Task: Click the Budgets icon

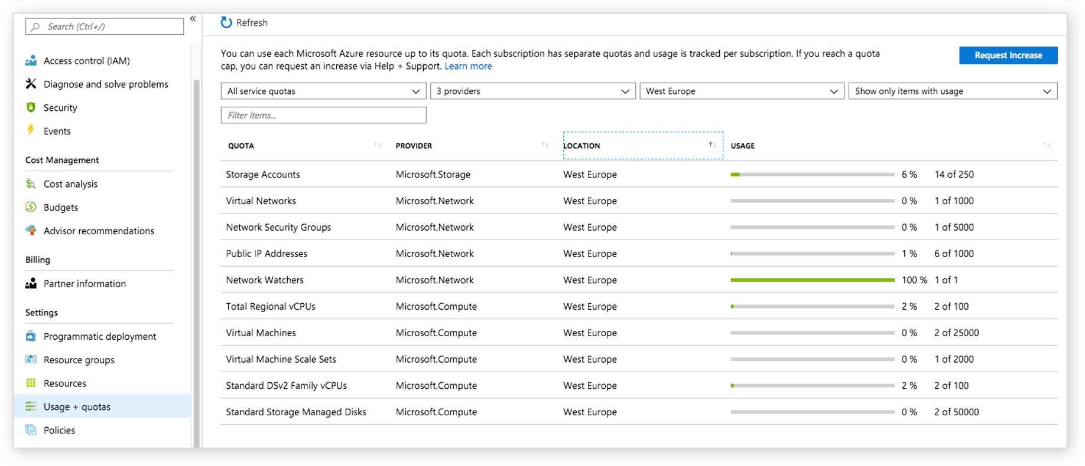Action: click(31, 207)
